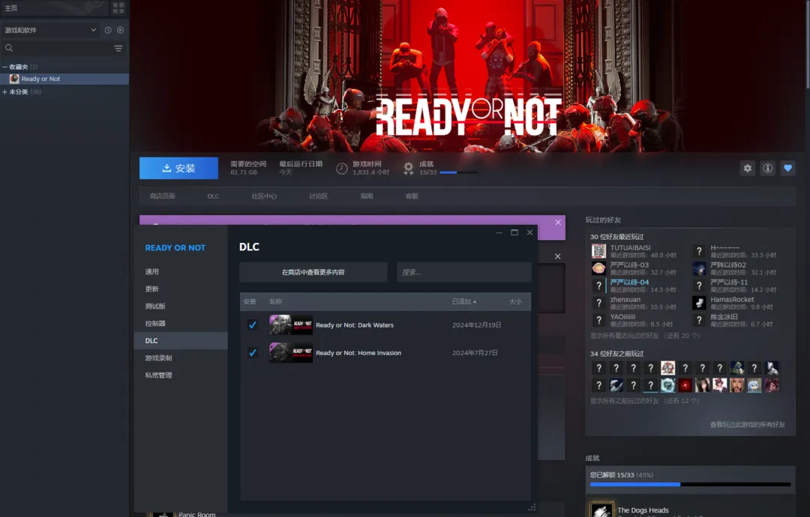Screen dimensions: 810x517
Task: Expand the 未分类 category
Action: 5,92
